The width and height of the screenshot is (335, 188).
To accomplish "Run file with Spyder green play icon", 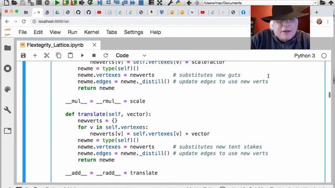I will [57, 3].
